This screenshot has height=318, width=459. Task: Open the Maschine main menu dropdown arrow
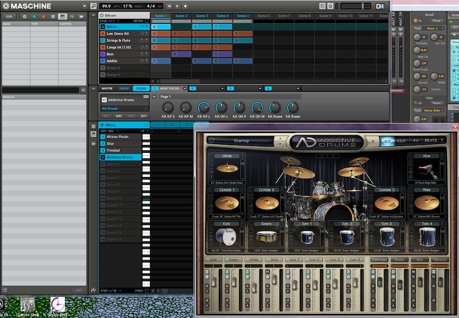(85, 6)
